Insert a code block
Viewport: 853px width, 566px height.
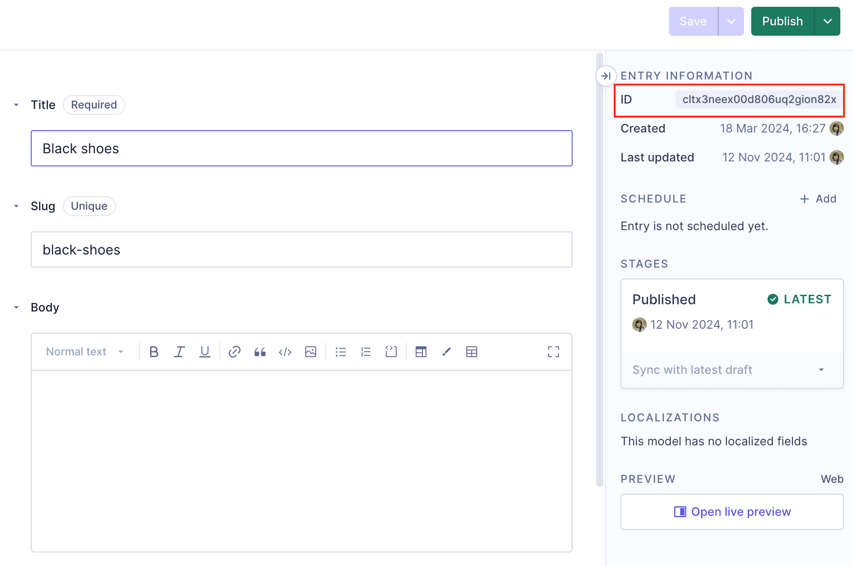[391, 351]
